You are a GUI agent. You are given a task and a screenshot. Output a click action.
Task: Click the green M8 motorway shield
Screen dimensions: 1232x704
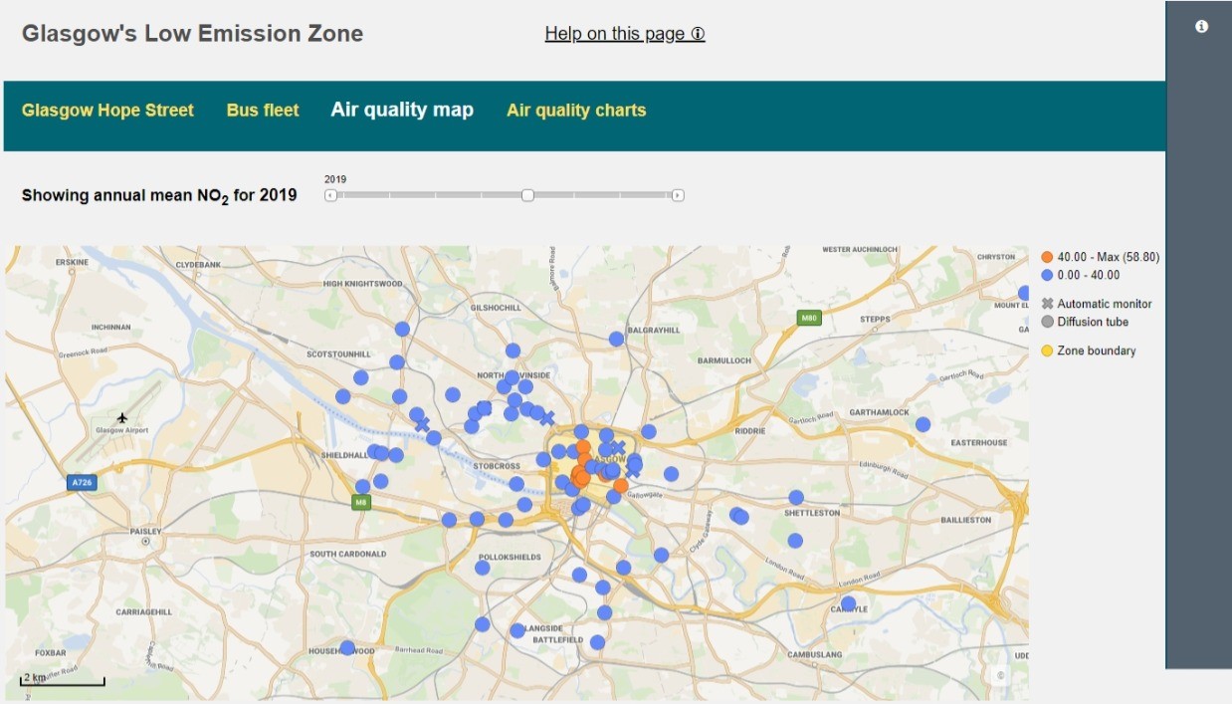point(360,503)
